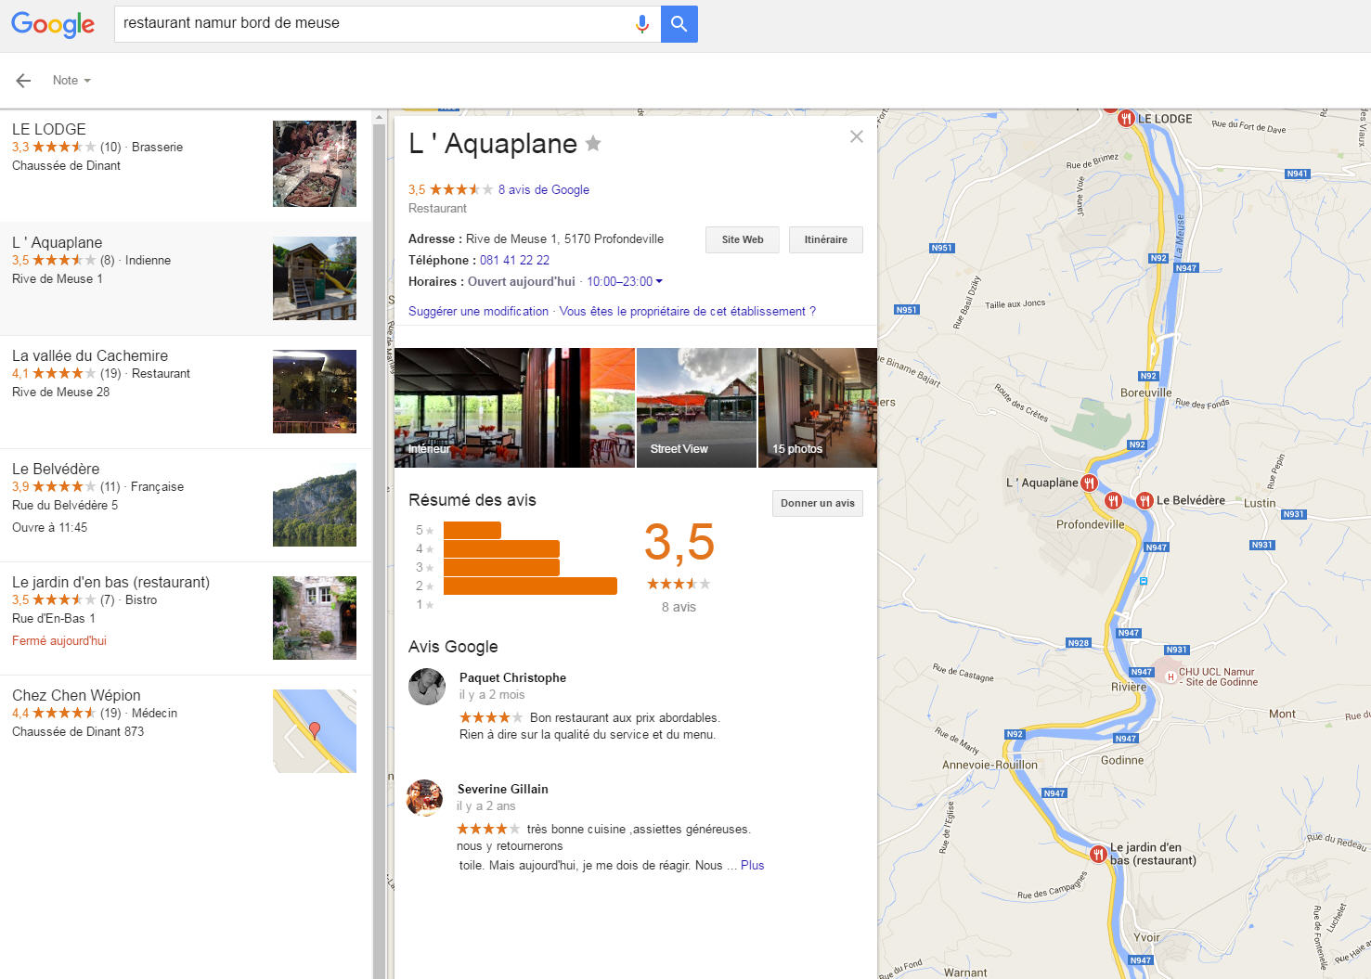
Task: Open Le Belvédère list photo thumbnail
Action: click(315, 505)
